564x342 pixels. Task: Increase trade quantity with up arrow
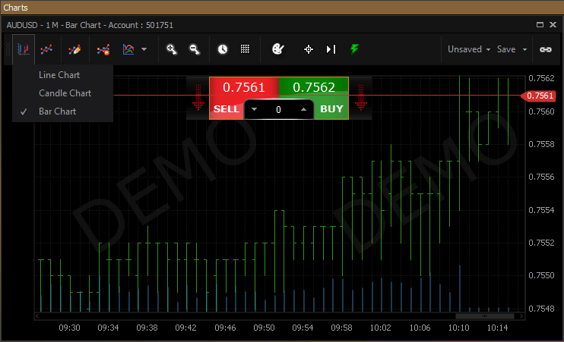(x=303, y=109)
